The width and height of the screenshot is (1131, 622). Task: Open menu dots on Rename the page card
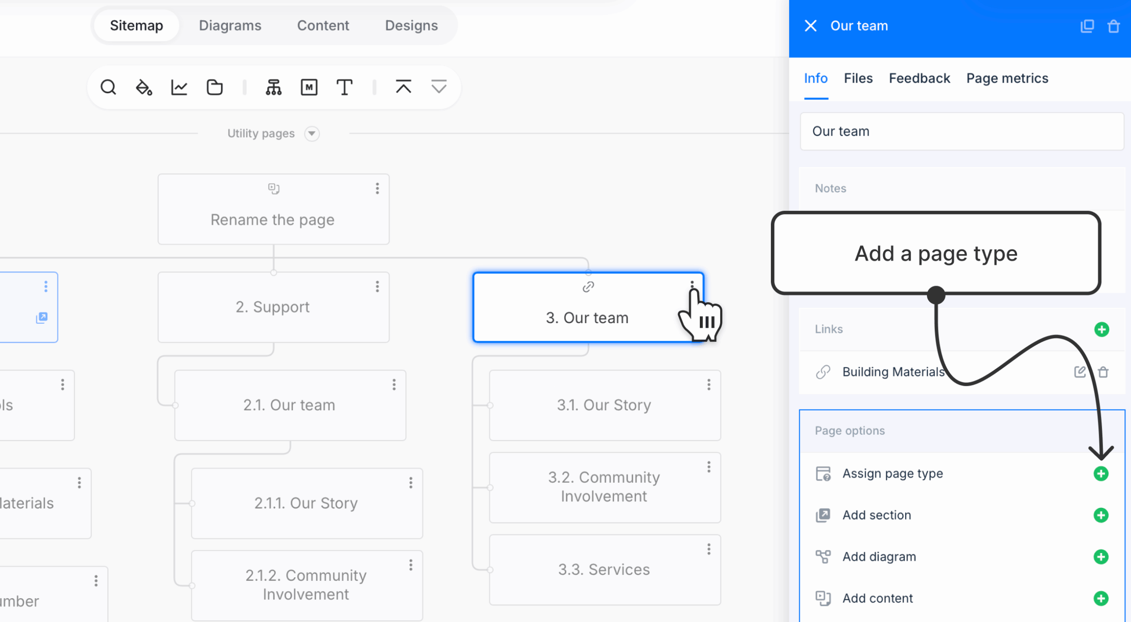[377, 189]
